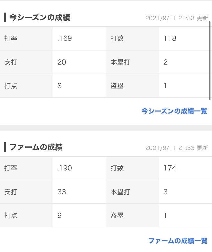Click the farm 打数 value 174

170,168
